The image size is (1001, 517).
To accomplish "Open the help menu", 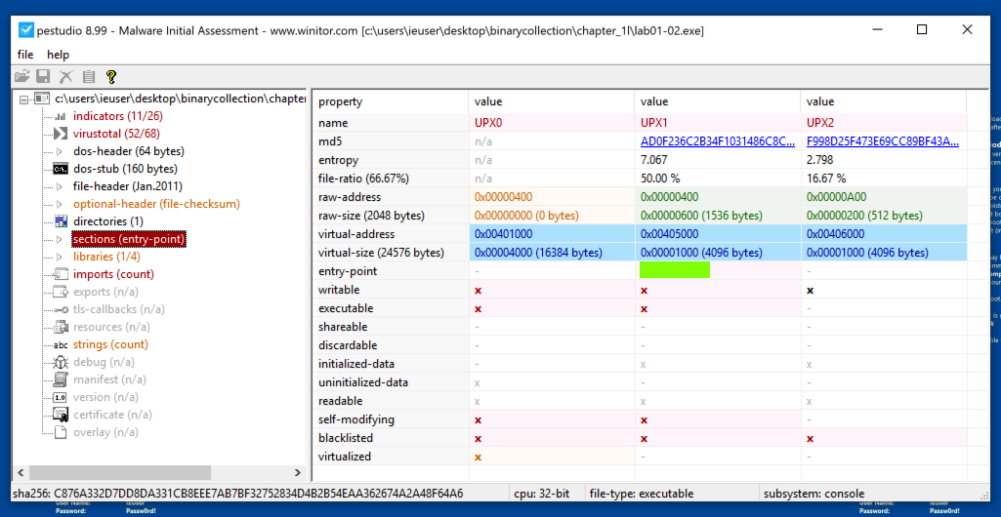I will [x=58, y=55].
